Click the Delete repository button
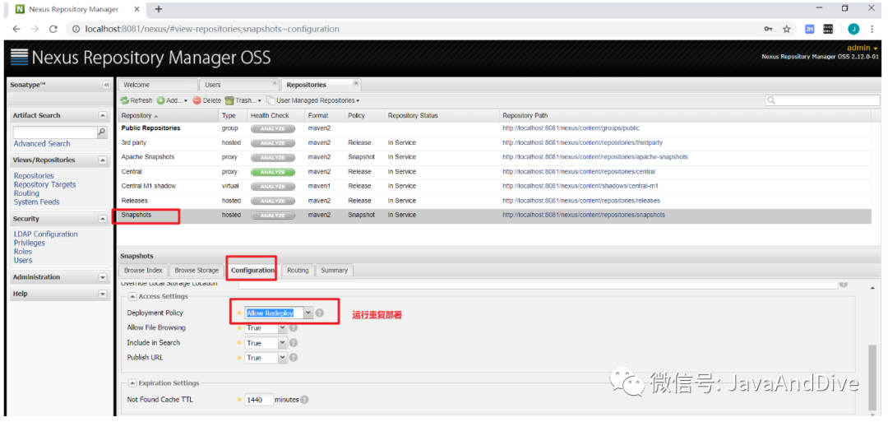This screenshot has width=888, height=422. click(206, 100)
